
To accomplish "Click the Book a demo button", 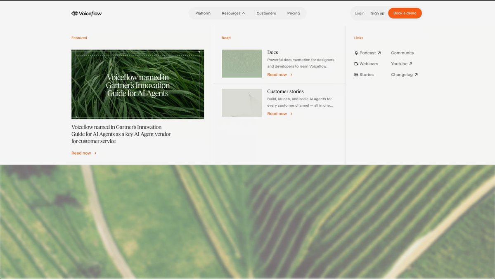I will point(405,13).
